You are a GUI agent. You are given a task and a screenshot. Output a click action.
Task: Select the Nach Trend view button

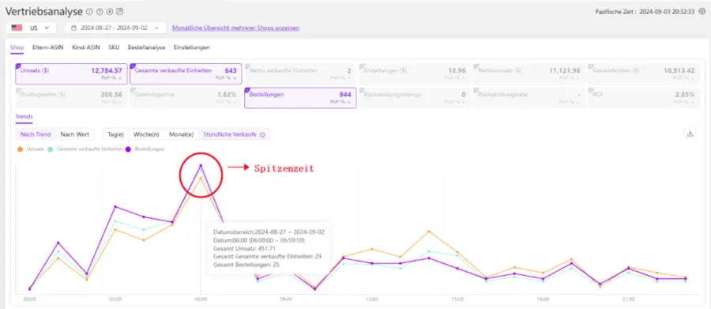36,134
